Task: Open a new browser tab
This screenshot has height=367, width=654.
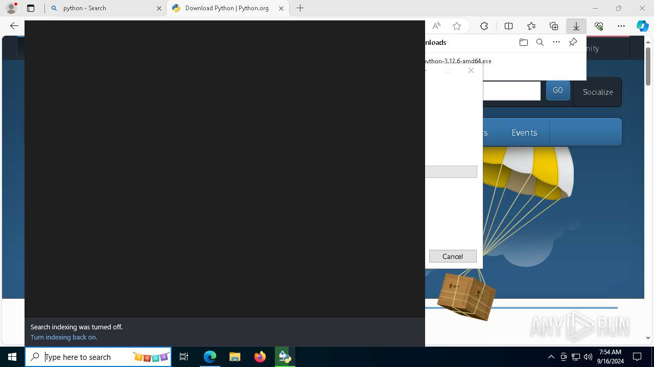Action: click(x=300, y=8)
